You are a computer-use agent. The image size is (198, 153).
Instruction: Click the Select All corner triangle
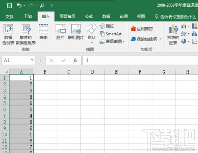tap(6, 72)
